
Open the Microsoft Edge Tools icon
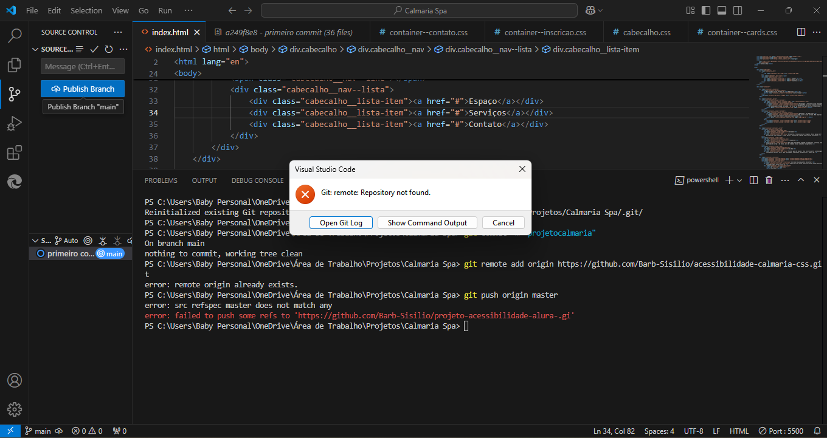pos(15,181)
